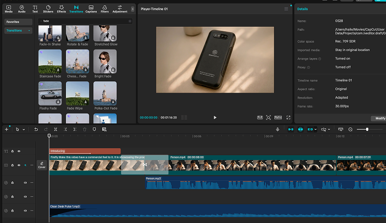Show the Proxy info tooltip
This screenshot has width=386, height=223.
(309, 67)
